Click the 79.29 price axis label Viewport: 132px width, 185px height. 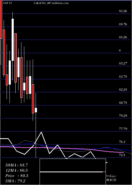point(123,116)
